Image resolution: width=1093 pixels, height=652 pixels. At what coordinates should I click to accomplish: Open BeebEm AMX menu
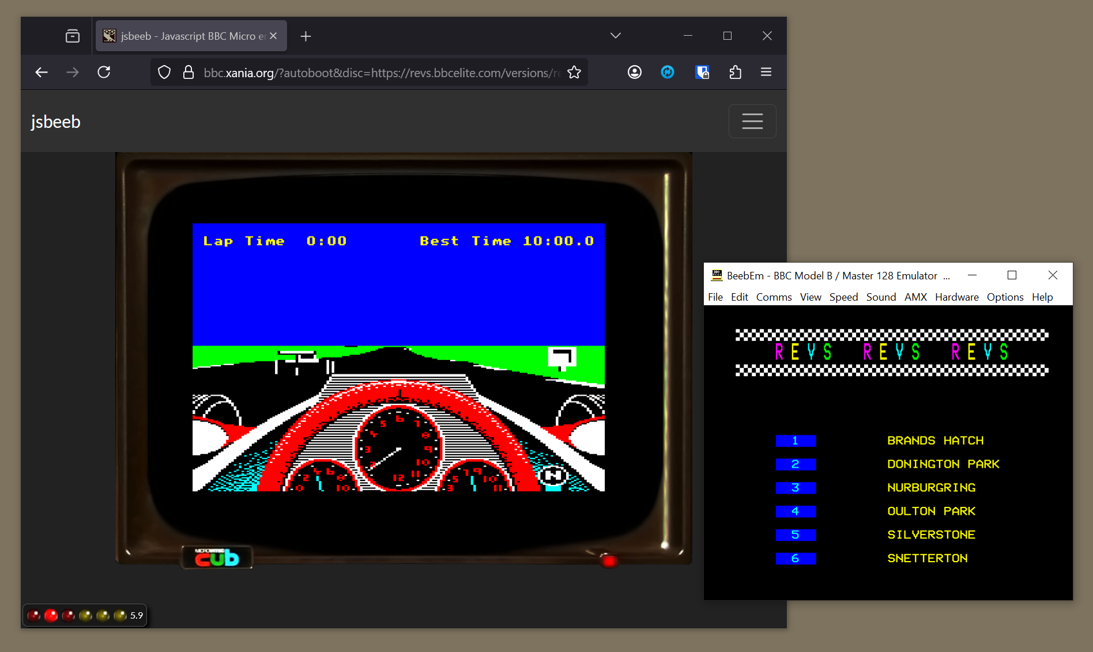click(916, 297)
